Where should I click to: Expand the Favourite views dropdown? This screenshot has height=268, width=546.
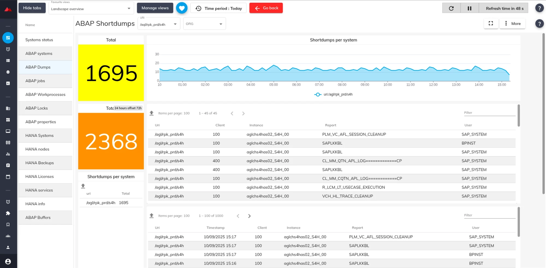pyautogui.click(x=91, y=9)
